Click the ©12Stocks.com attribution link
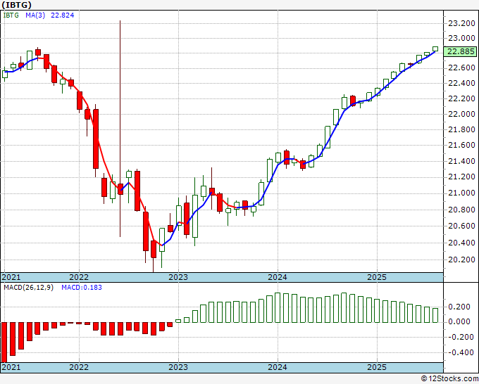Image resolution: width=479 pixels, height=384 pixels. pyautogui.click(x=449, y=379)
